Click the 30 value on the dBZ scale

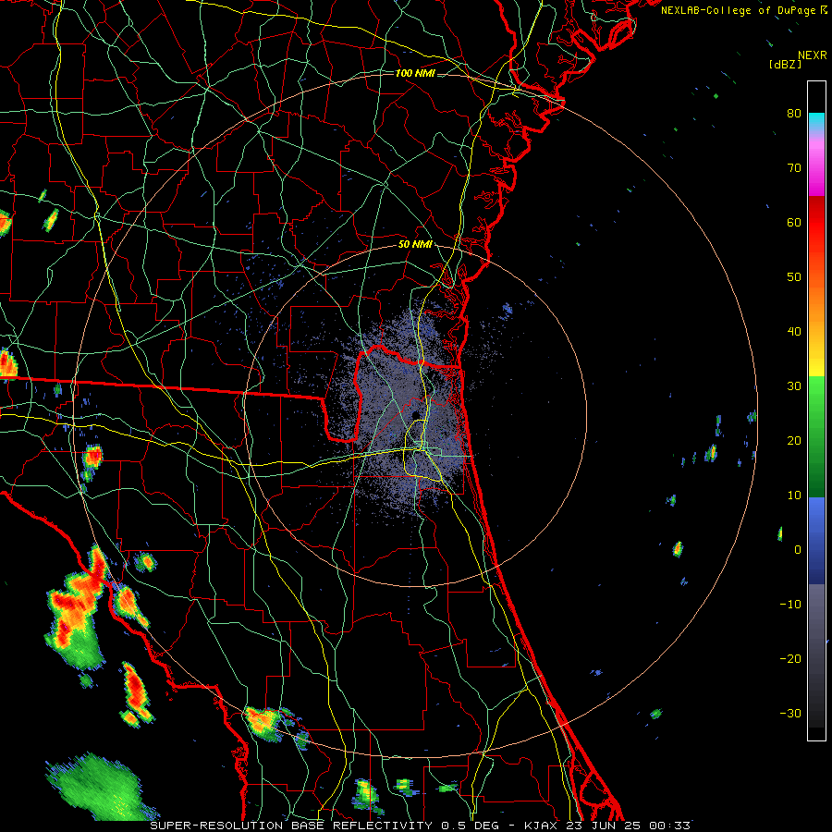coord(794,386)
